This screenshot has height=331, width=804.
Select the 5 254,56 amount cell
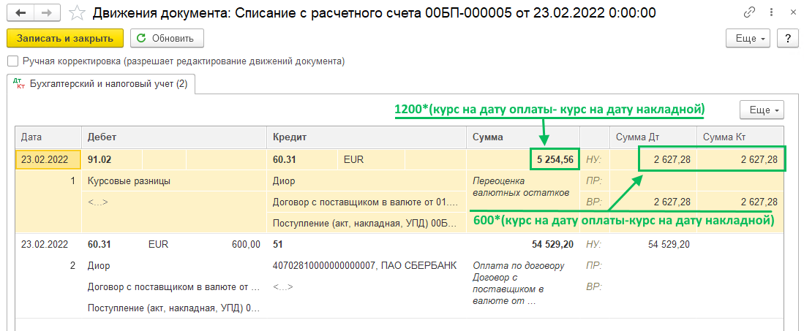point(553,159)
